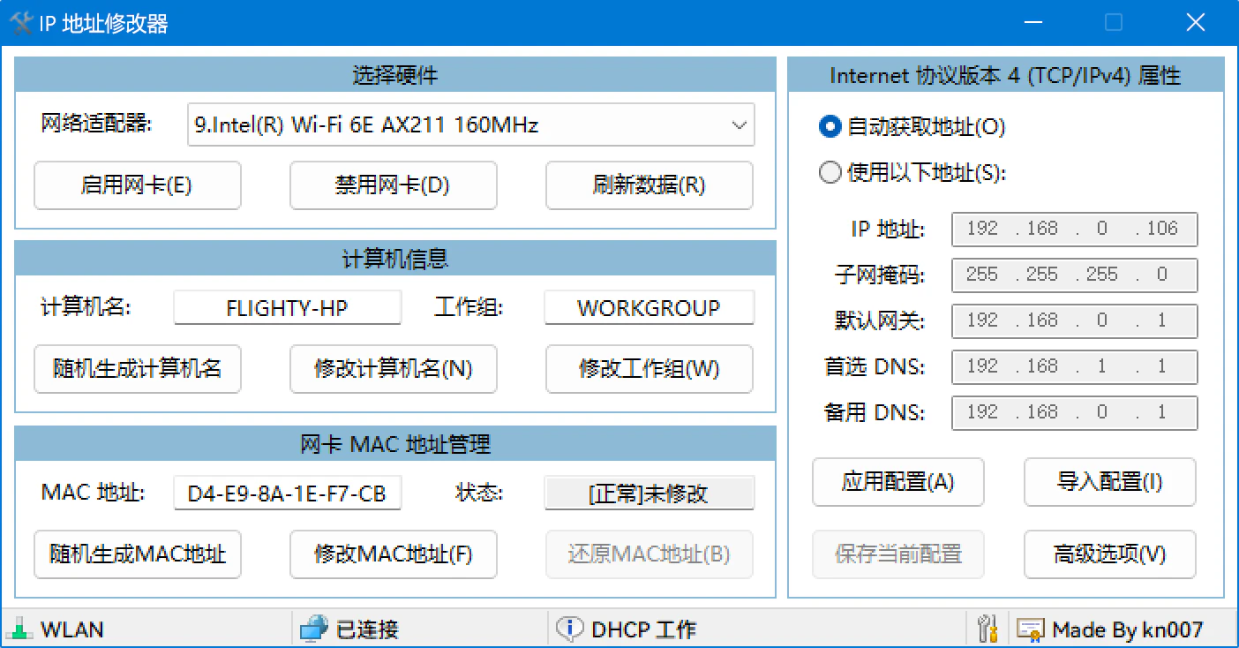
Task: Click the 工作组 field showing WORKGROUP
Action: click(x=650, y=308)
